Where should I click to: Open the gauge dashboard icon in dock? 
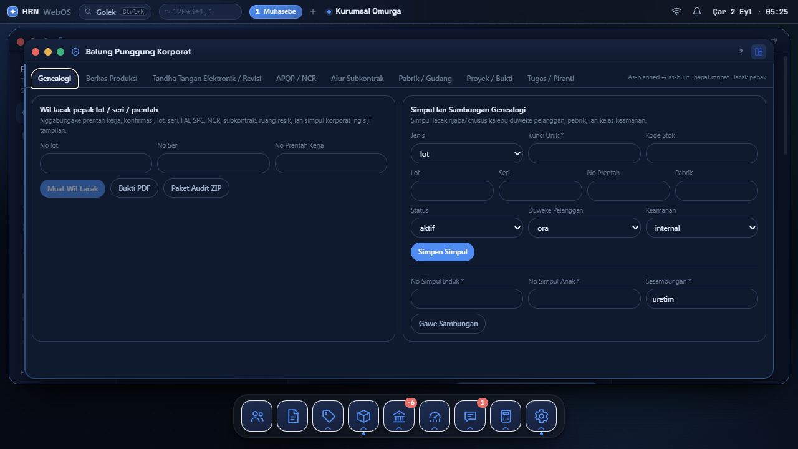click(x=435, y=416)
